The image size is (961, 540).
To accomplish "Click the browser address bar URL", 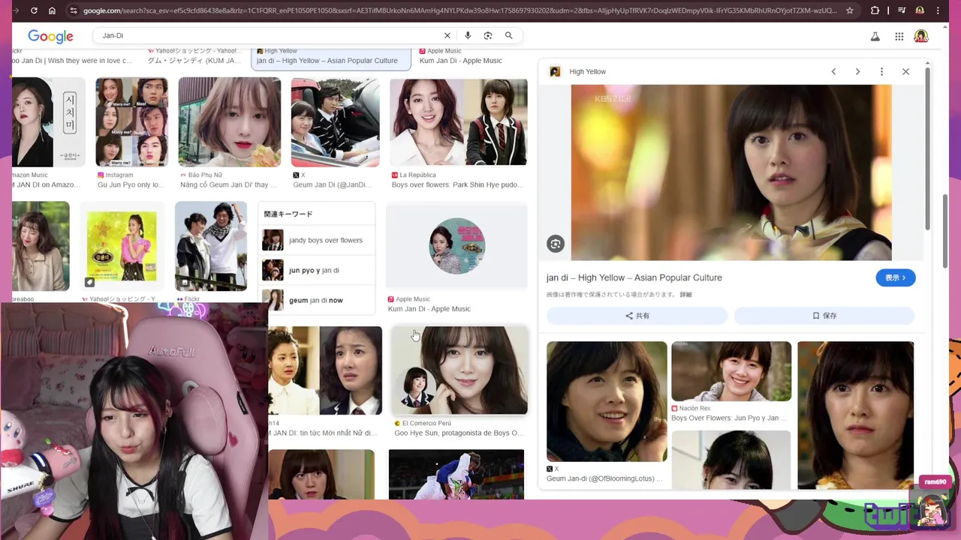I will [459, 10].
